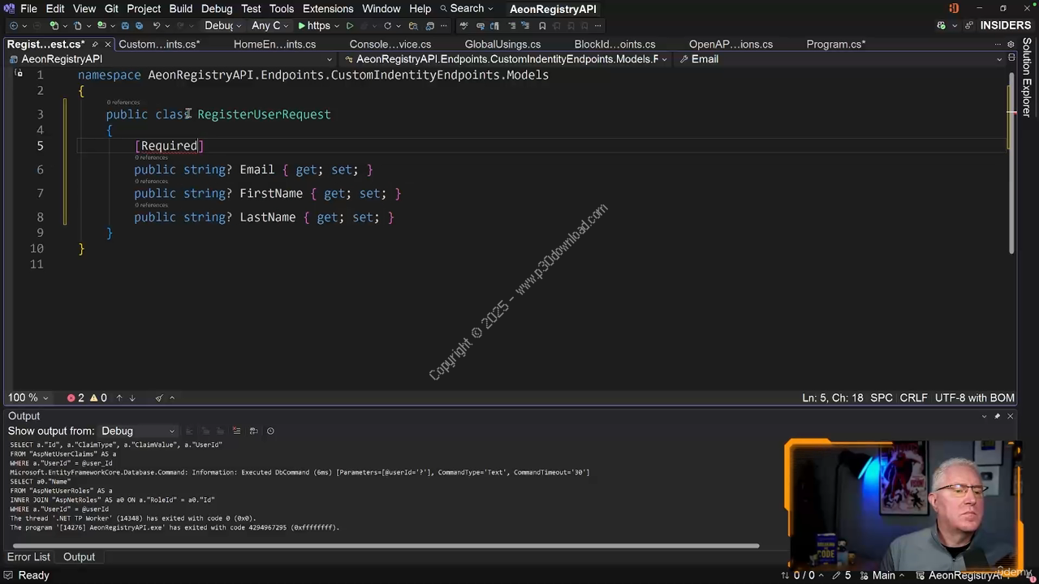Expand the Show output from dropdown
Screen dimensions: 1039x584
[137, 431]
